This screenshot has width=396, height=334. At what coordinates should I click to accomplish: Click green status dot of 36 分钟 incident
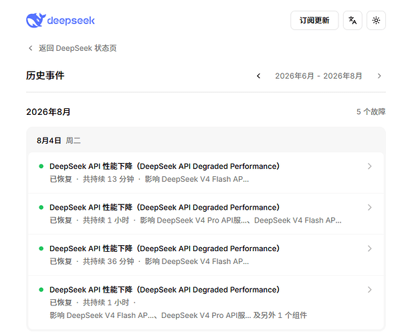pos(41,248)
